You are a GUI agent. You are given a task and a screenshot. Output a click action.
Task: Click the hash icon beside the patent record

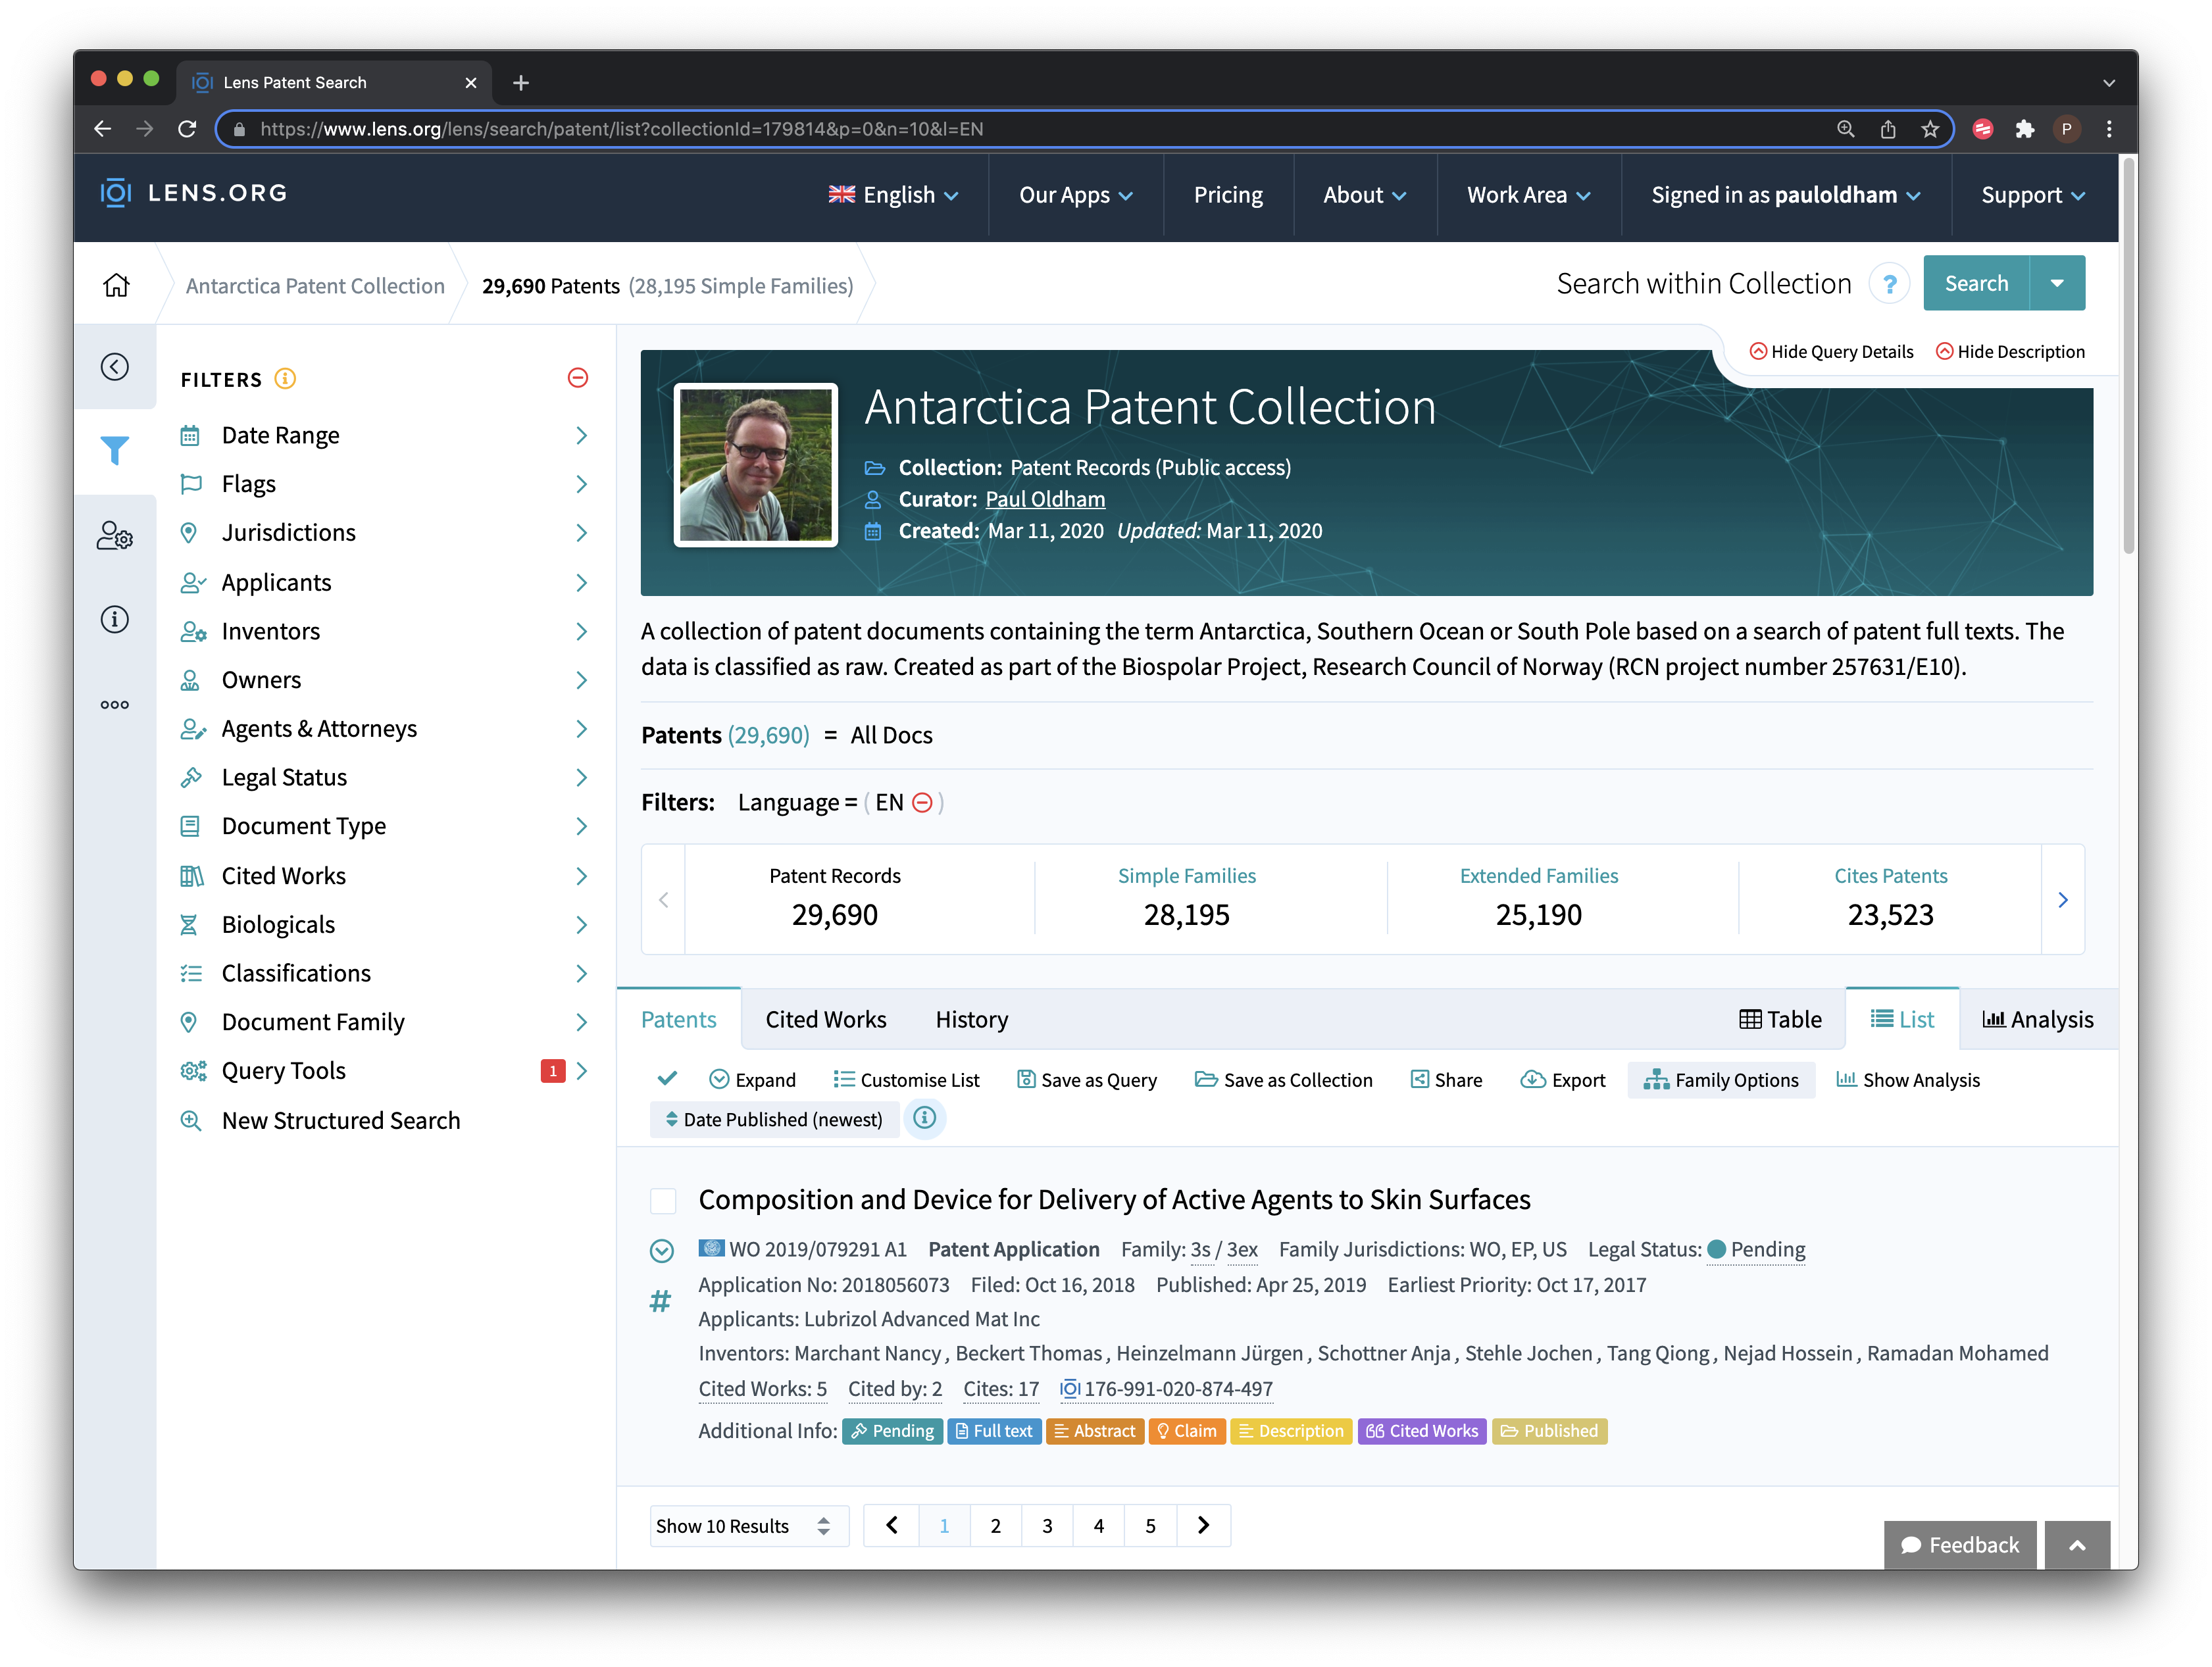point(660,1301)
